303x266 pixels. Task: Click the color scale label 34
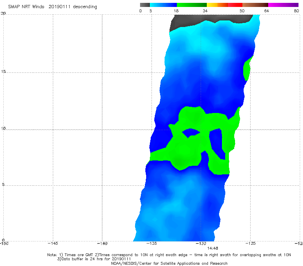point(205,11)
